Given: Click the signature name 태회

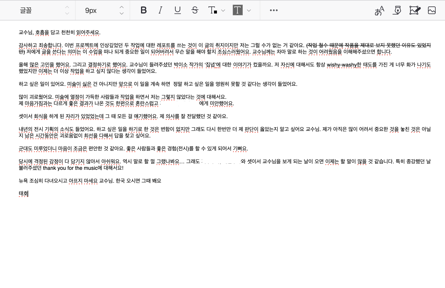Looking at the screenshot, I should click(23, 193).
